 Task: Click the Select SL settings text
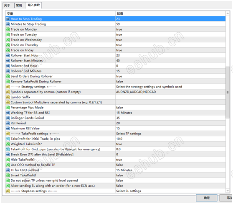[129, 191]
